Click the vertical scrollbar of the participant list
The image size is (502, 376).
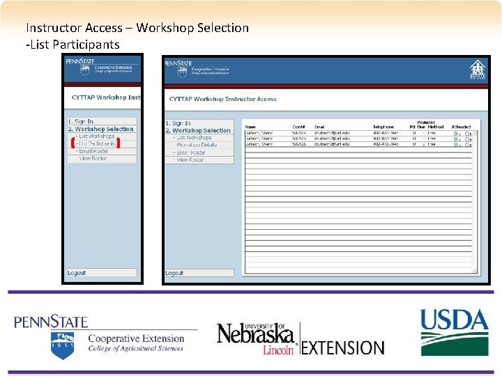coord(475,201)
